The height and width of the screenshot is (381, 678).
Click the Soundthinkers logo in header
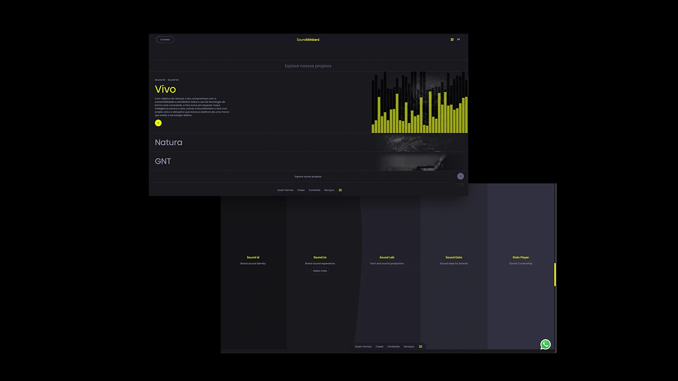(x=308, y=40)
